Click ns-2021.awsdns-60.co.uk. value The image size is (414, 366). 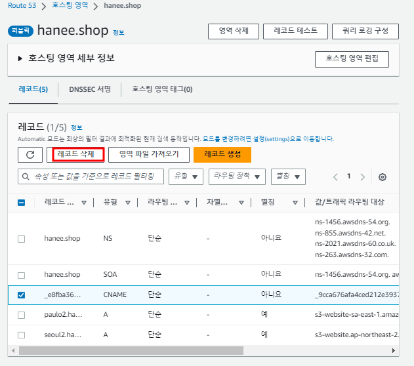tap(355, 244)
